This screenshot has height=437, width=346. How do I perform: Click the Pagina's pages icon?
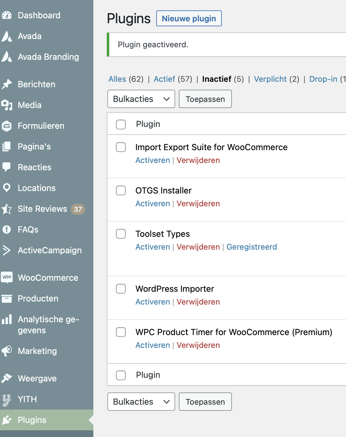pos(6,146)
